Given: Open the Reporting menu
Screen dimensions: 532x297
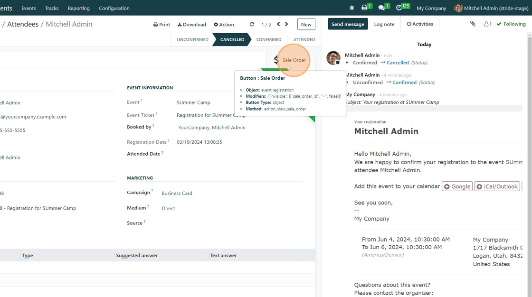Looking at the screenshot, I should coord(79,8).
